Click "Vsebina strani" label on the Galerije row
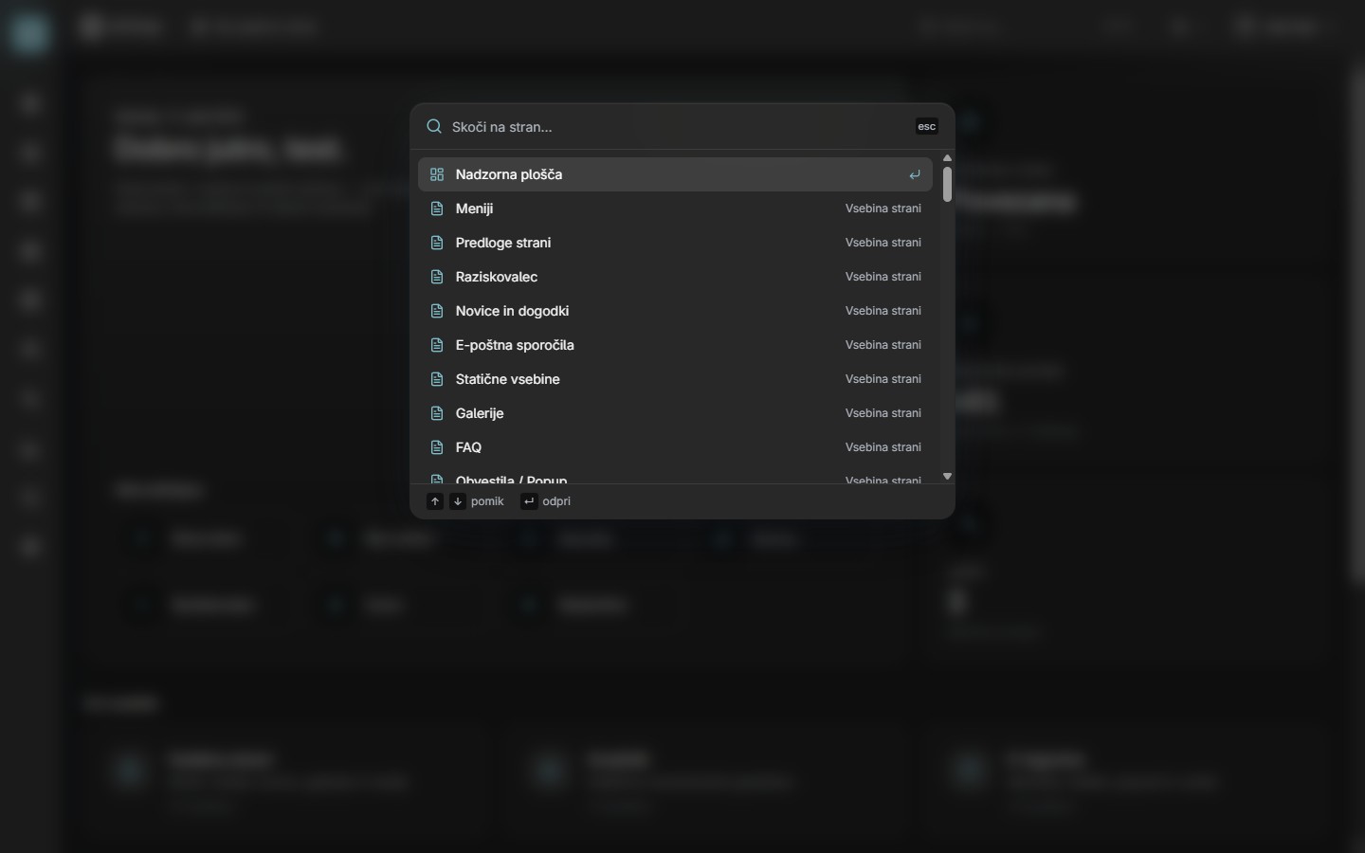Image resolution: width=1365 pixels, height=853 pixels. 883,413
